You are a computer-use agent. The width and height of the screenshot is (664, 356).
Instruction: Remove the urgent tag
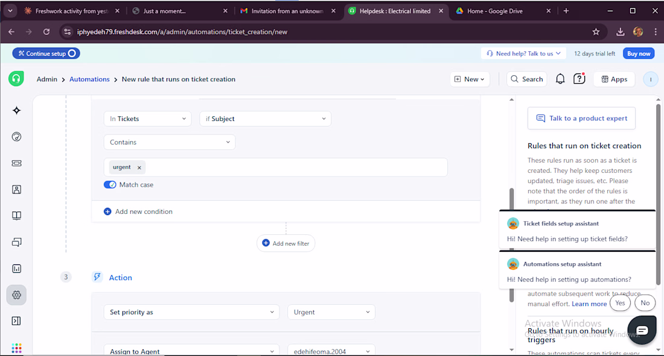click(x=139, y=167)
